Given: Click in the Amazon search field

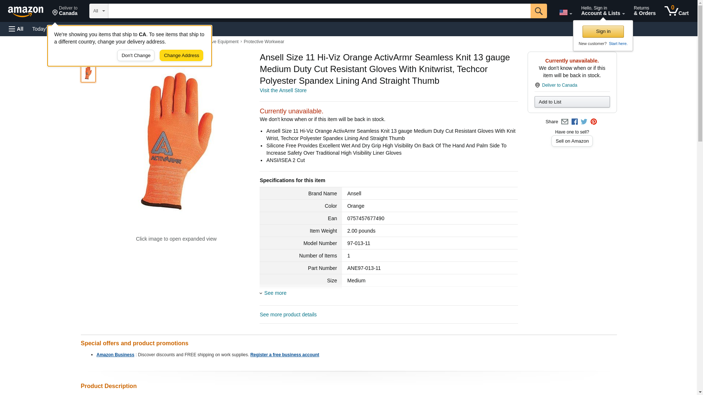Looking at the screenshot, I should tap(319, 11).
